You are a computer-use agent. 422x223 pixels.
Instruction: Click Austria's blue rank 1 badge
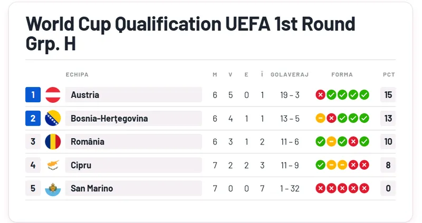tap(33, 95)
